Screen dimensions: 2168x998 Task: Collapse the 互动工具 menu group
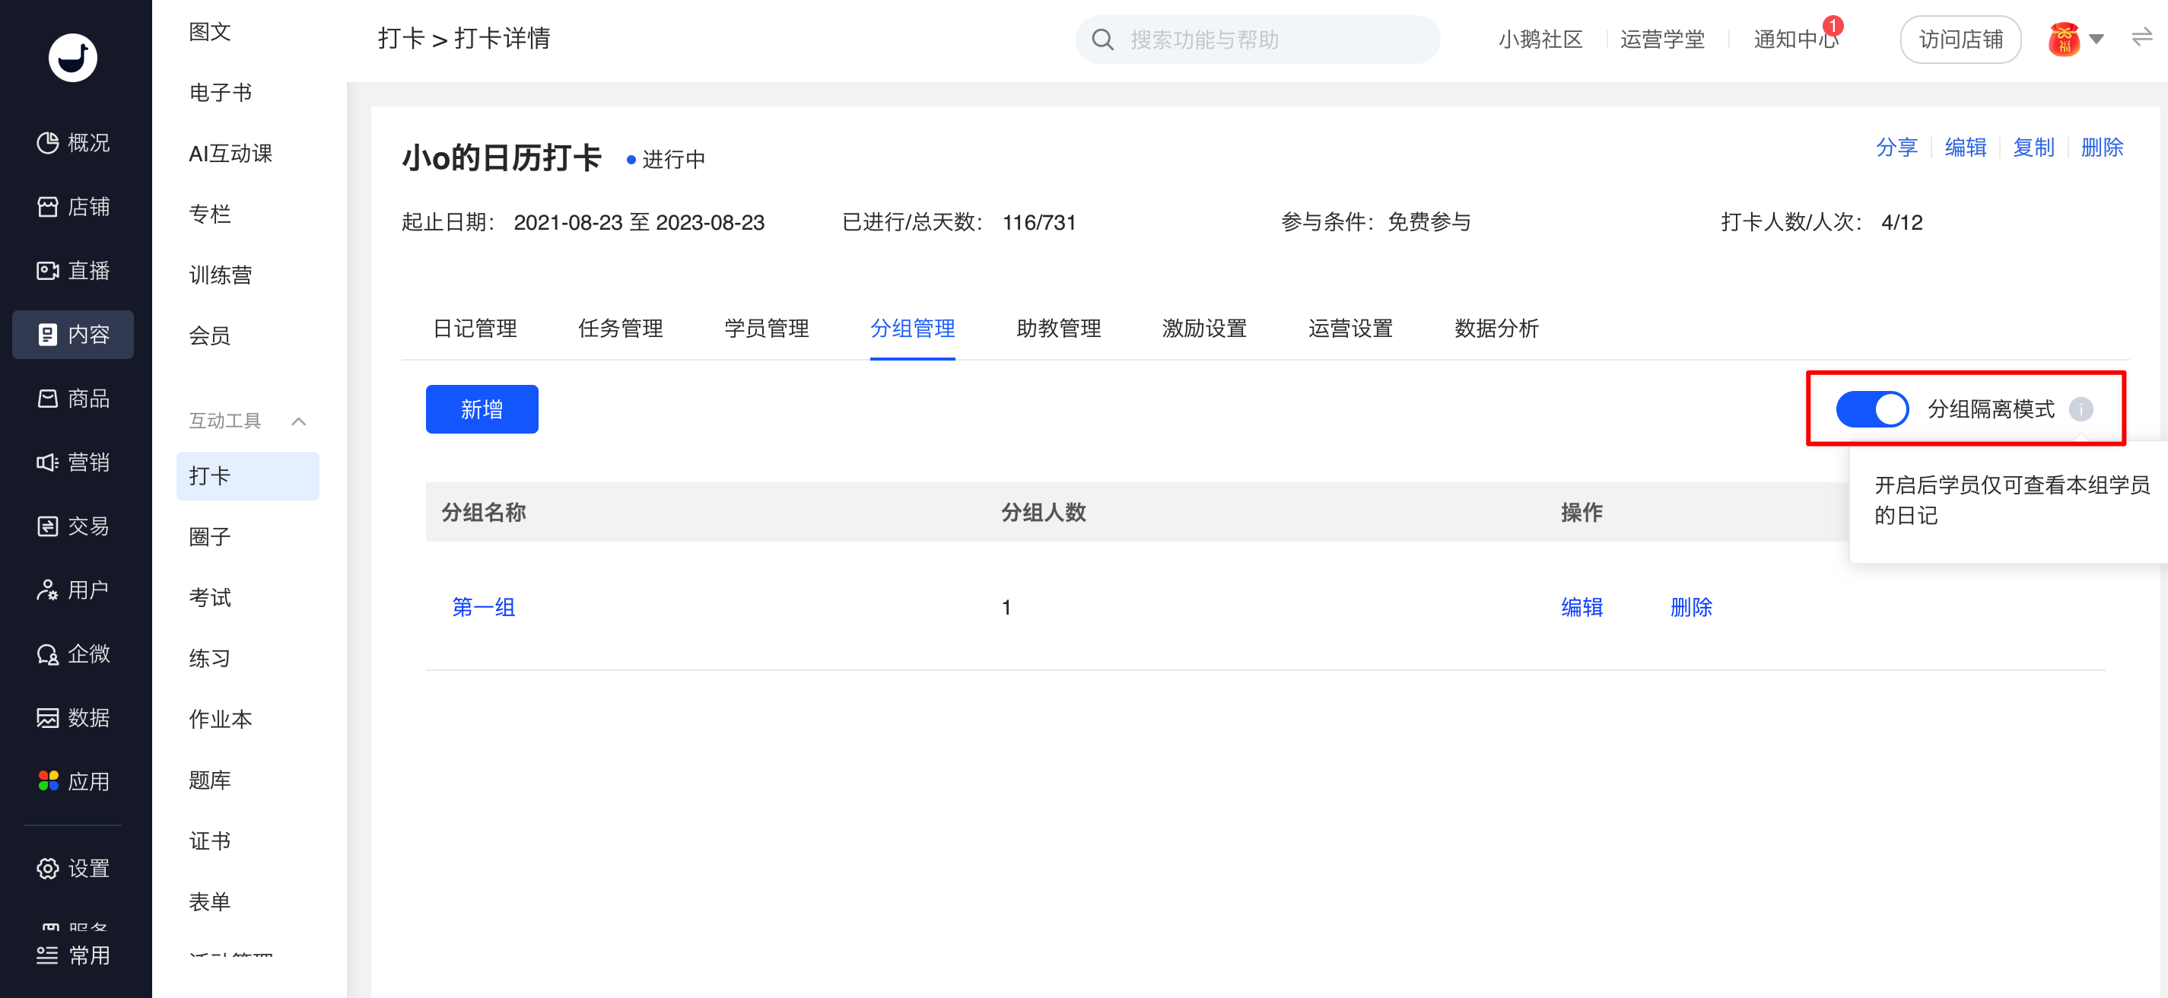pos(298,421)
